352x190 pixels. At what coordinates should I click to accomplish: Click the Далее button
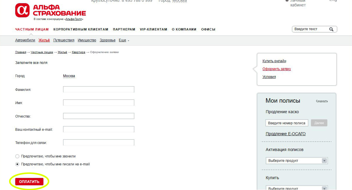coord(319,123)
